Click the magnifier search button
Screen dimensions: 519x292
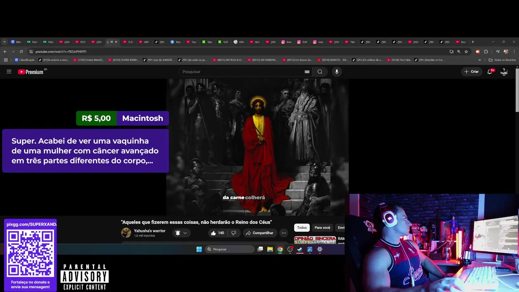click(x=320, y=72)
